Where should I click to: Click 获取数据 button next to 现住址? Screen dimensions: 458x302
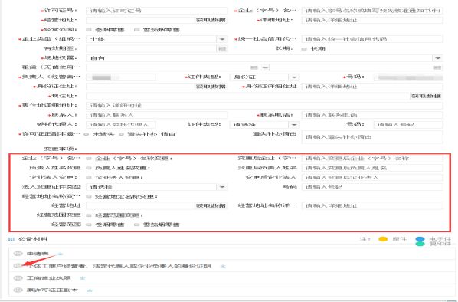click(426, 96)
